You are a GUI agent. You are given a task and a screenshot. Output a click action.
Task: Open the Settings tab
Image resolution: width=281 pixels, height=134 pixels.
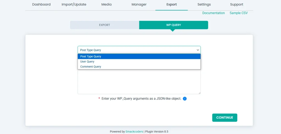[204, 4]
